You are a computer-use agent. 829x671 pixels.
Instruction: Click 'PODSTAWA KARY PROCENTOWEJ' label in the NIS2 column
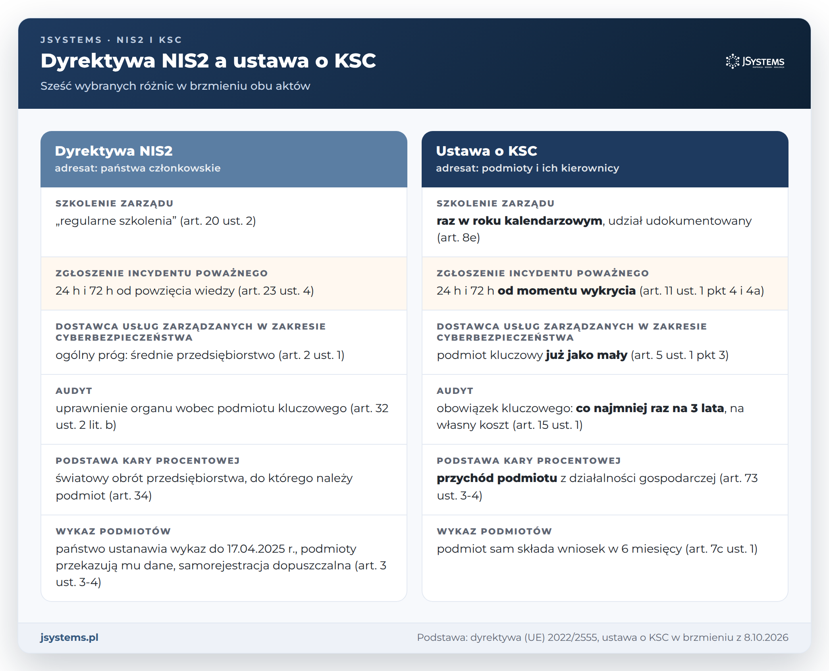tap(148, 461)
